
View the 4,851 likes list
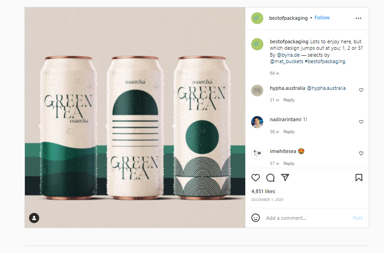click(x=263, y=191)
